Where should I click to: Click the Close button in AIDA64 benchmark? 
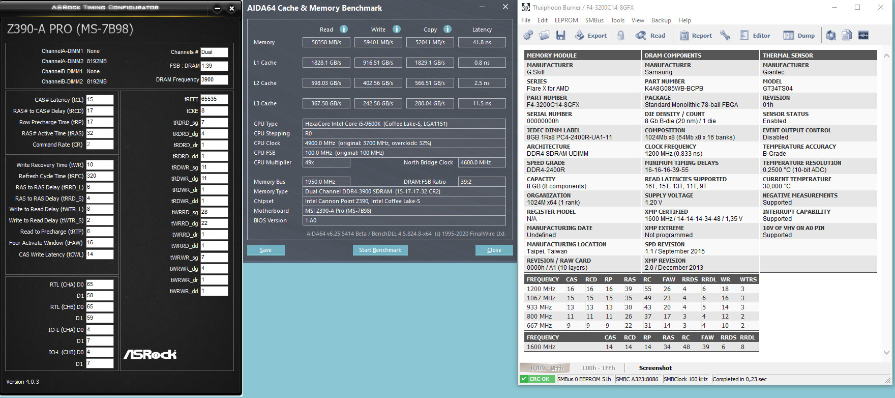pos(494,250)
